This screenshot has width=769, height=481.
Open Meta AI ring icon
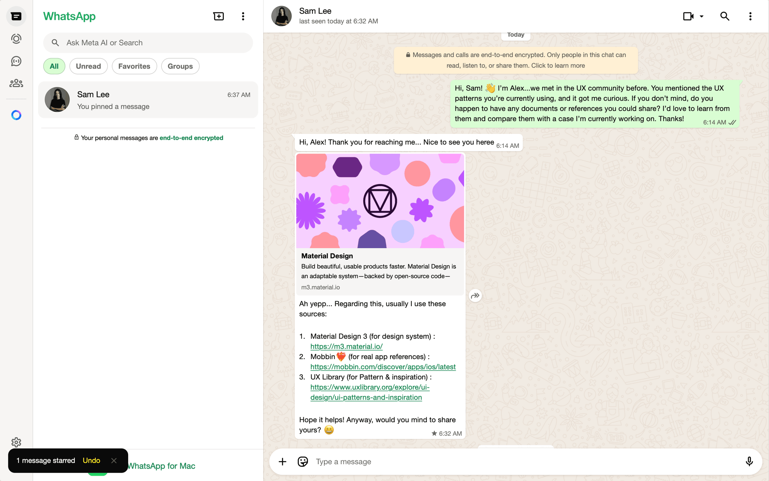pyautogui.click(x=16, y=115)
